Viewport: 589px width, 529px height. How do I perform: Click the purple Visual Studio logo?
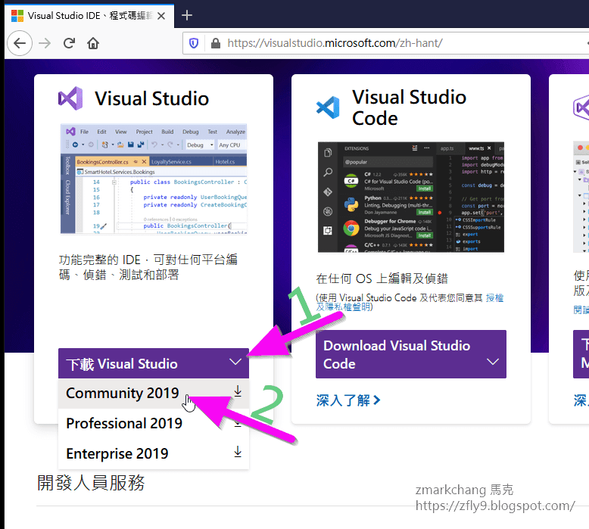coord(70,98)
